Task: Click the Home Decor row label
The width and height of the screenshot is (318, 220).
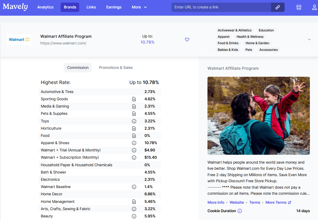Action: 52,194
